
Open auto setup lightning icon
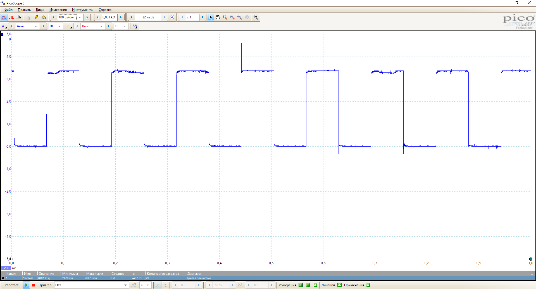point(37,17)
